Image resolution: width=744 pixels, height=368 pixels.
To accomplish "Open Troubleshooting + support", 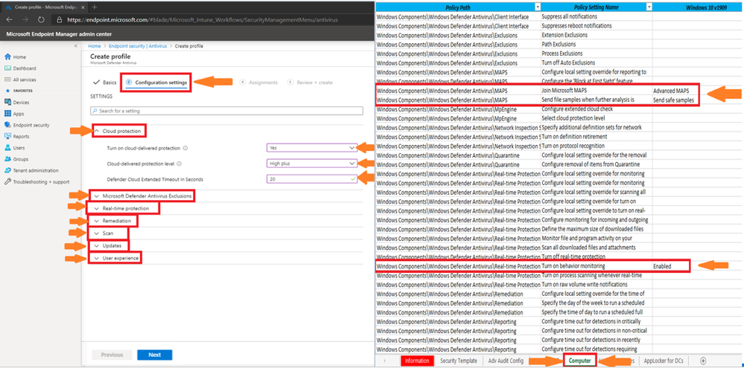I will [36, 182].
